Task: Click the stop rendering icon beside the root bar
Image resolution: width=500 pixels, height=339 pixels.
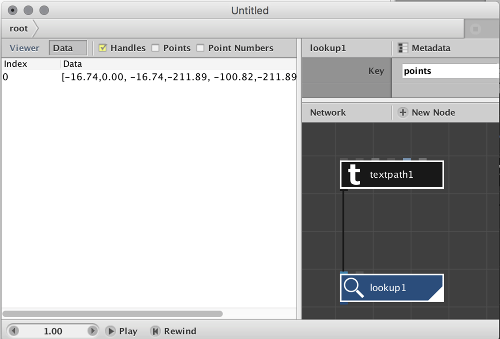Action: [475, 29]
